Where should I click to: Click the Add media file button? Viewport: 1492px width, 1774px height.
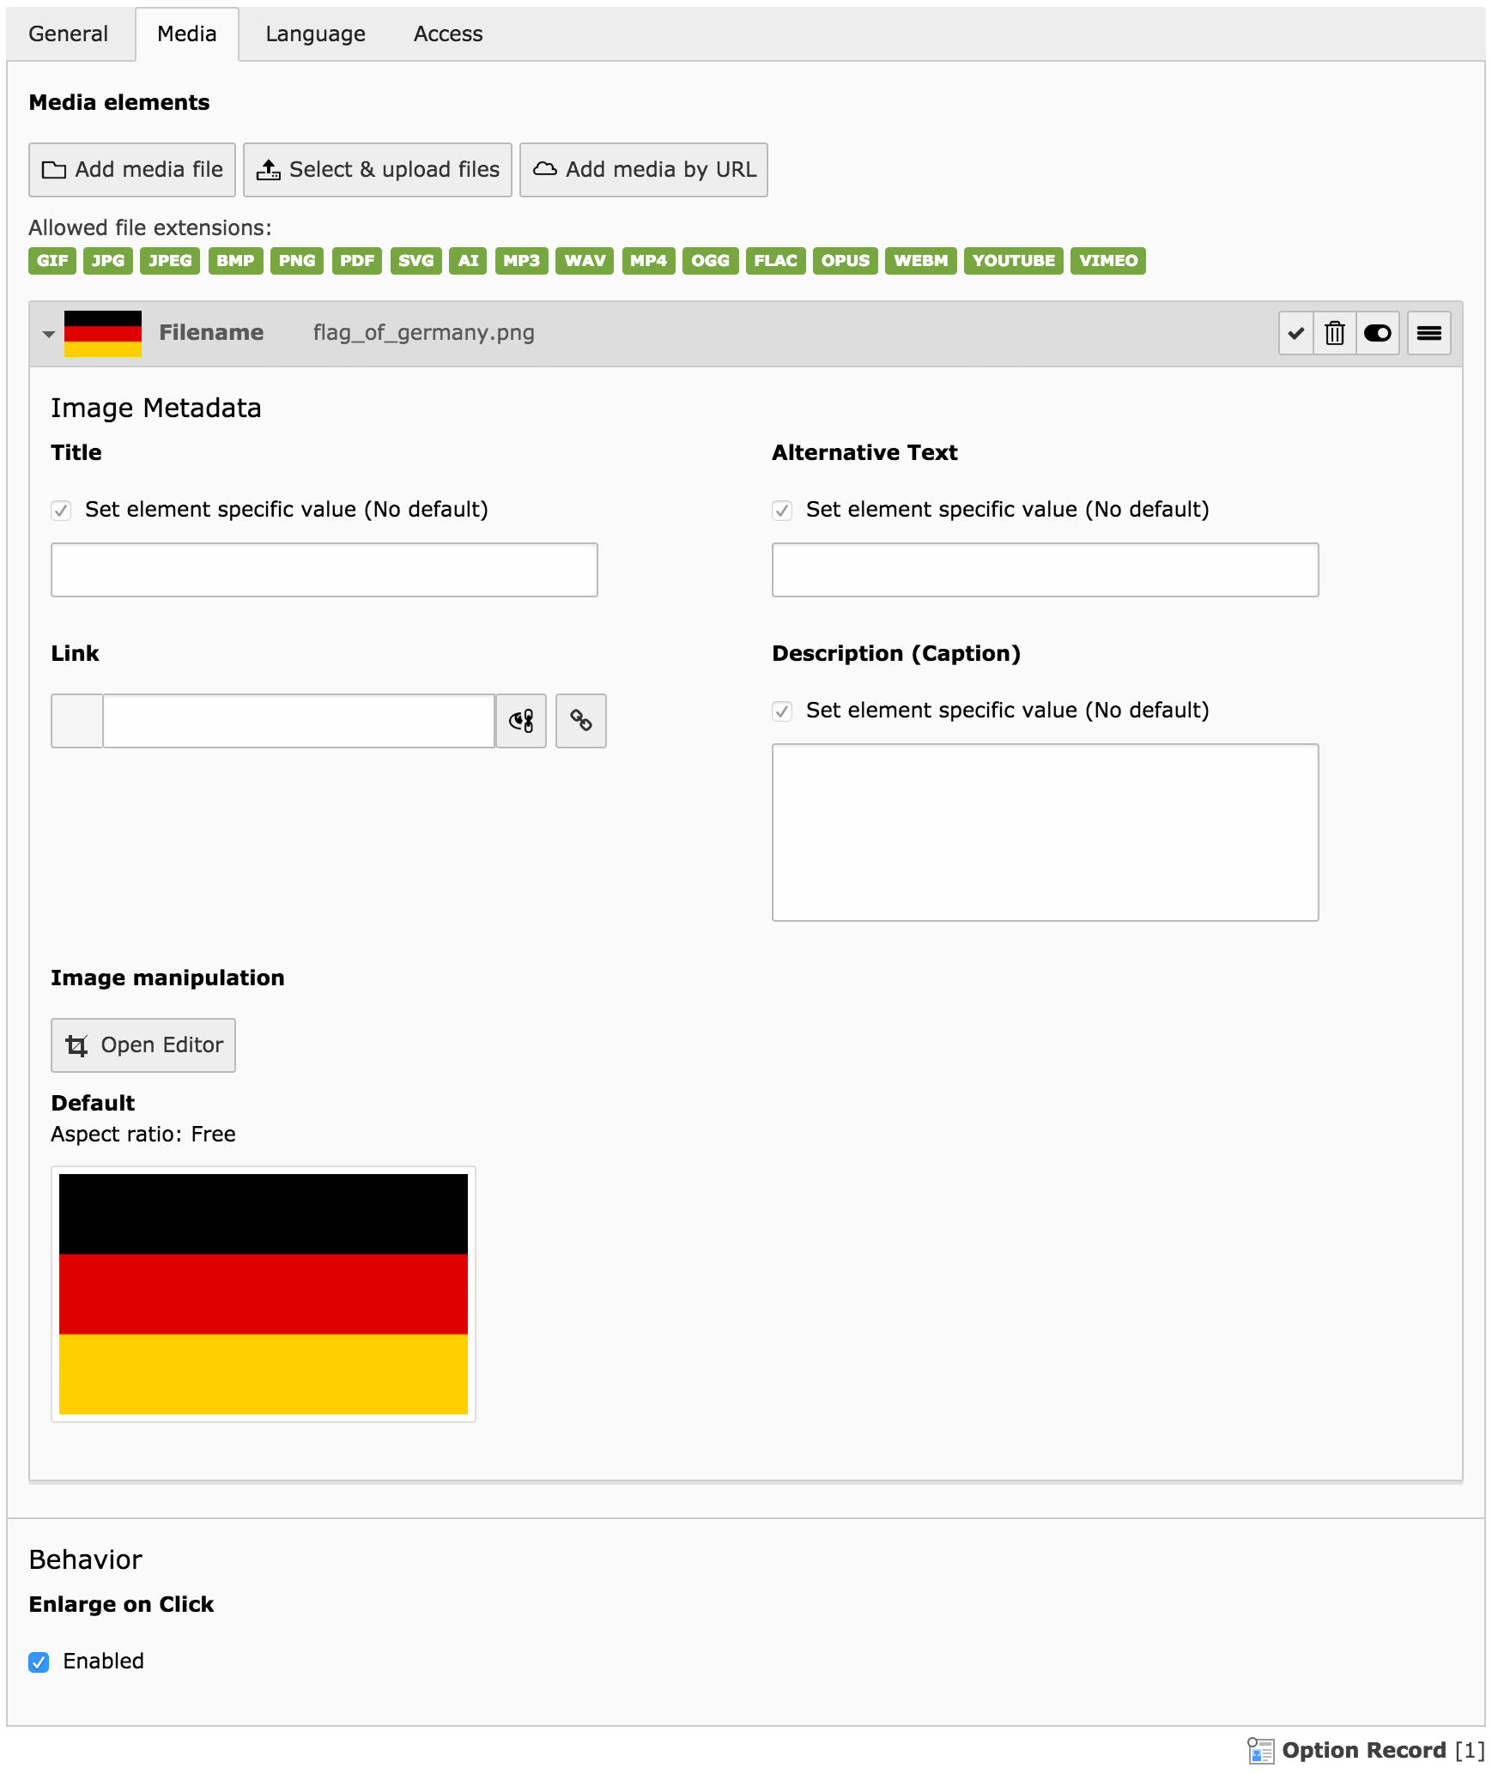tap(132, 170)
